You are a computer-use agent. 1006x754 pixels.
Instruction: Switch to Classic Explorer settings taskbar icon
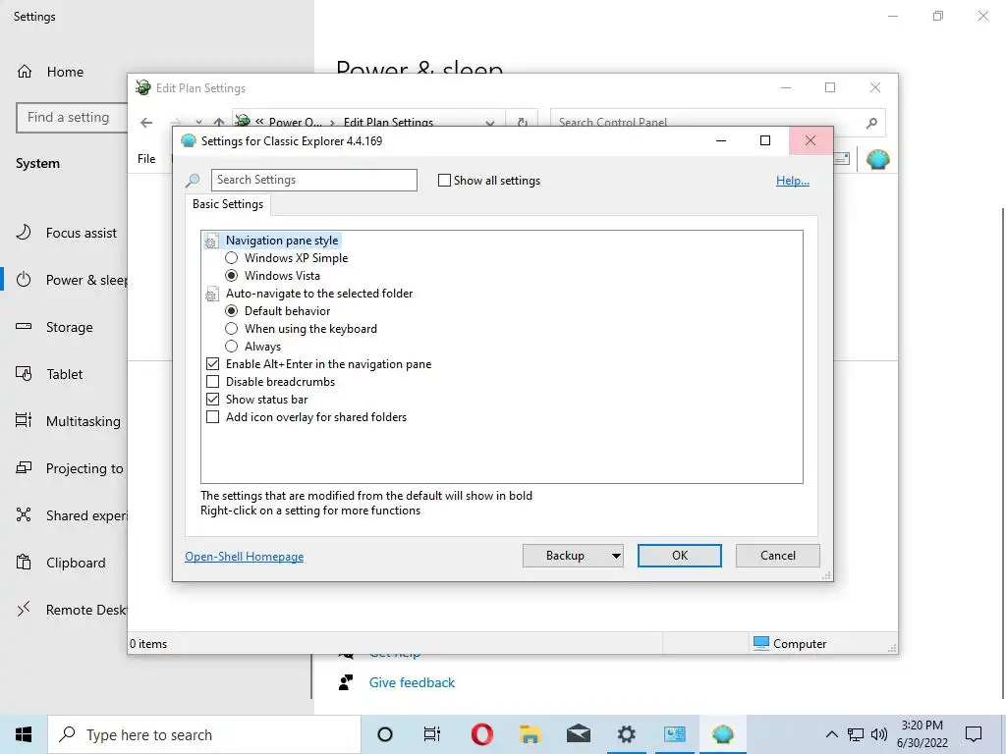722,734
